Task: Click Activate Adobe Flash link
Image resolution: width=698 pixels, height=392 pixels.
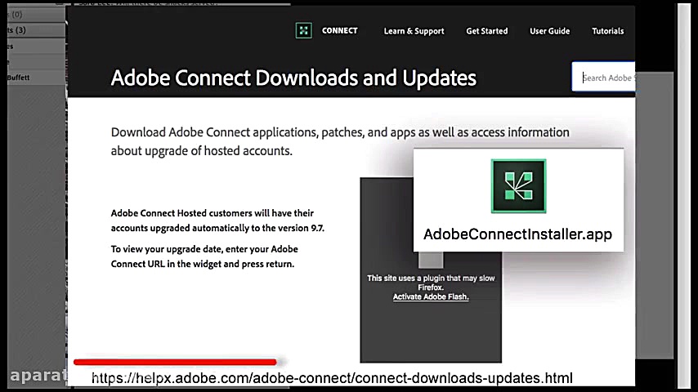Action: click(x=431, y=296)
